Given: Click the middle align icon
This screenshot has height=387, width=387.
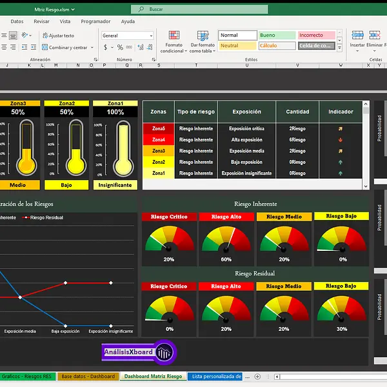Looking at the screenshot, I should pyautogui.click(x=4, y=35).
